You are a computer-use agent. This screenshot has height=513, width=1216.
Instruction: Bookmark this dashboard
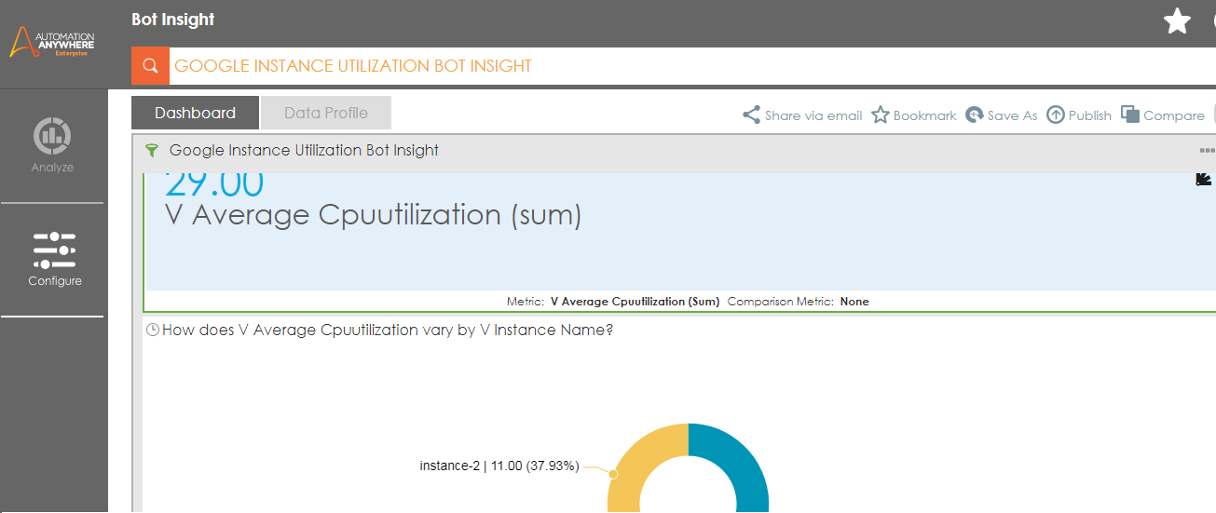click(x=914, y=115)
